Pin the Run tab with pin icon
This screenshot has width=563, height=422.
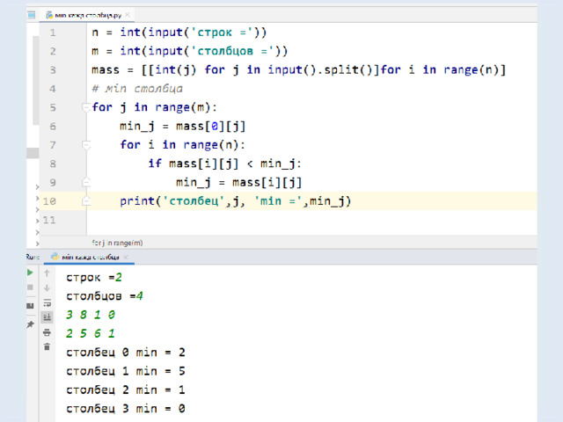30,324
